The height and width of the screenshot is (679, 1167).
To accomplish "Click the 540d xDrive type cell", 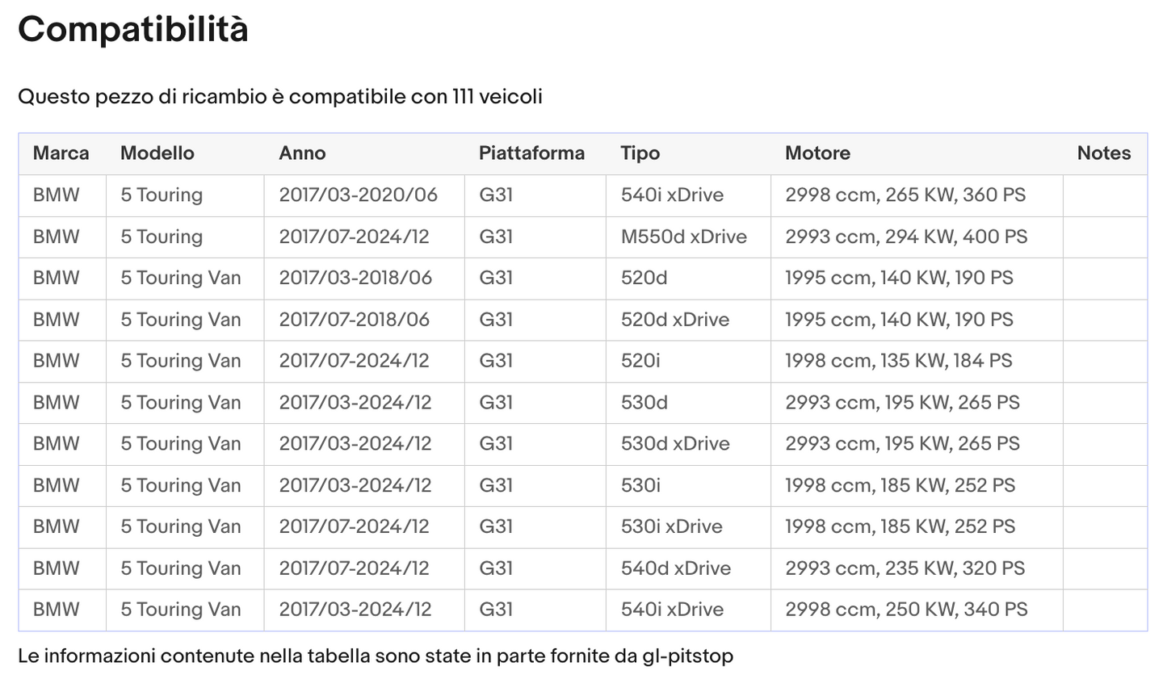I will pyautogui.click(x=675, y=568).
